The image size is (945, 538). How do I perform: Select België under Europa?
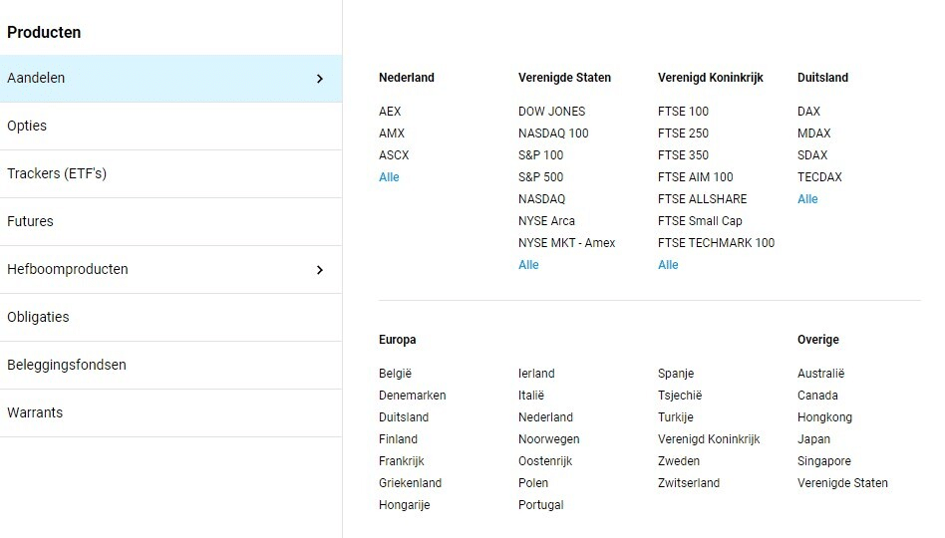395,374
